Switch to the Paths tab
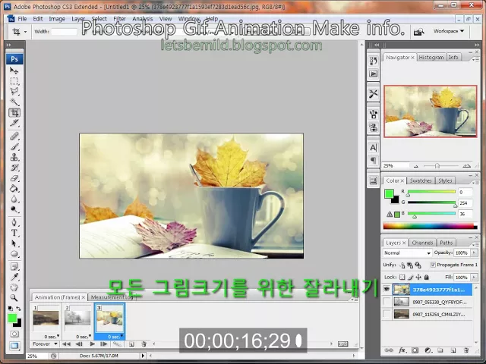Screen dimensions: 486x364 pyautogui.click(x=446, y=243)
